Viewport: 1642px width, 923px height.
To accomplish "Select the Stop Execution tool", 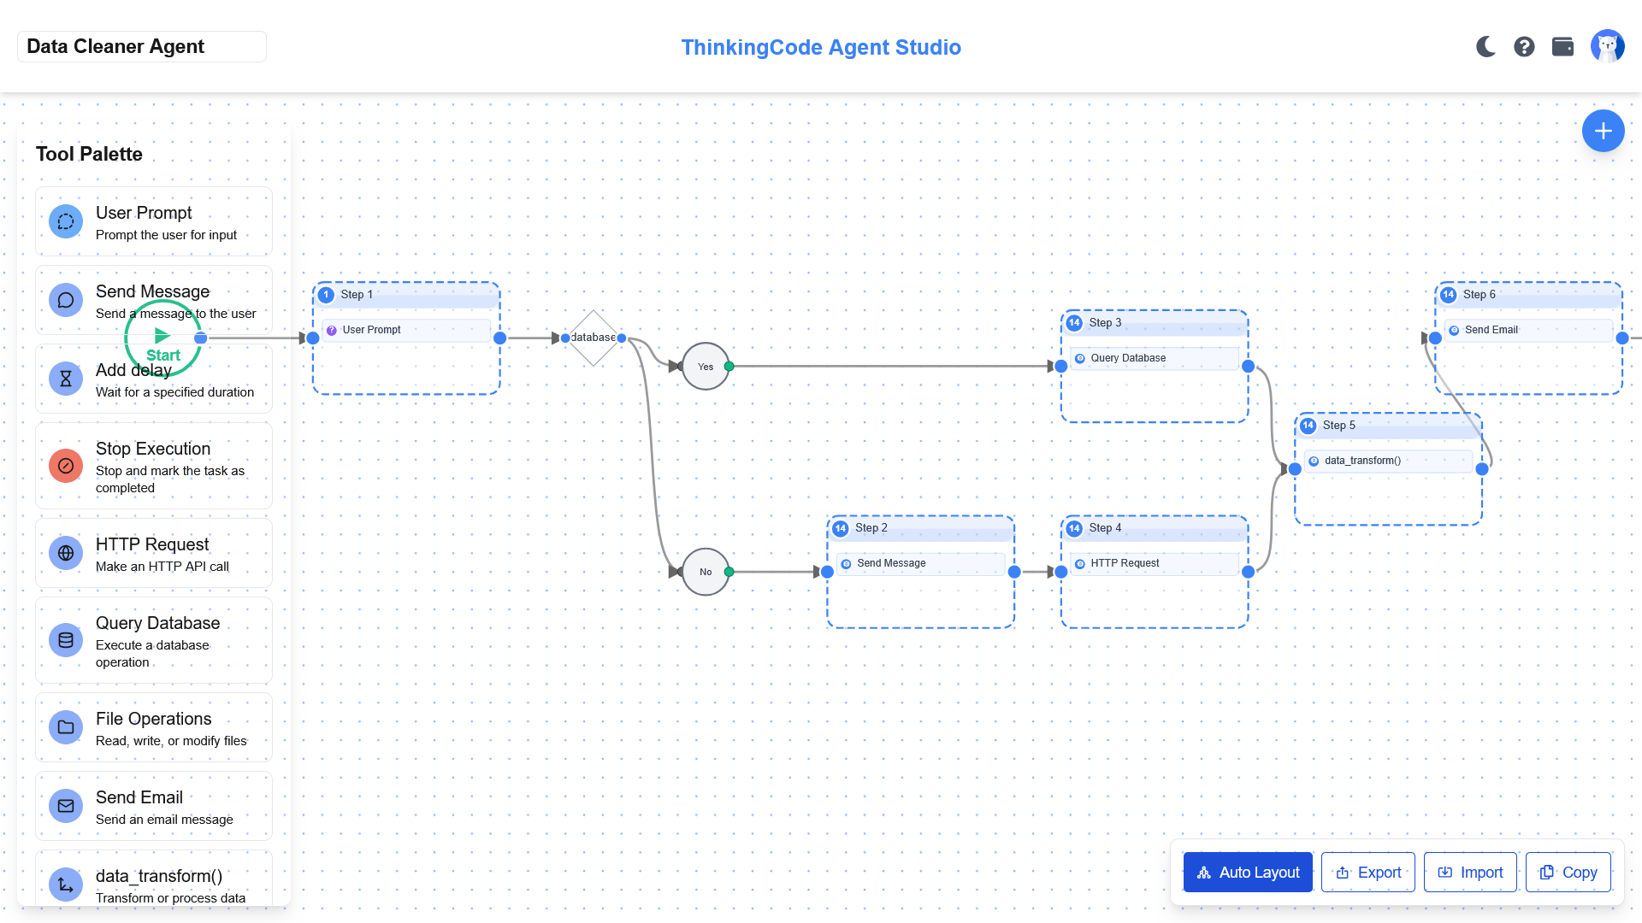I will tap(153, 466).
